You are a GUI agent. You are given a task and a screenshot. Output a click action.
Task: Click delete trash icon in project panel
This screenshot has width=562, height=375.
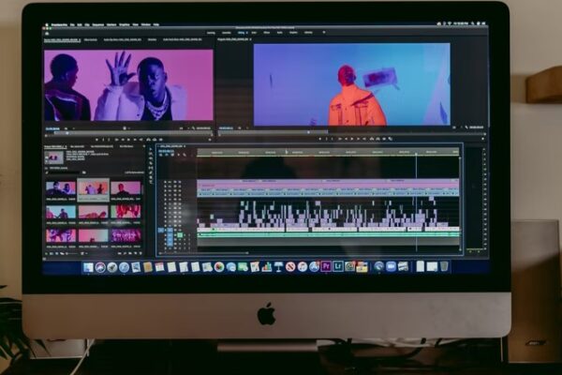[x=140, y=253]
